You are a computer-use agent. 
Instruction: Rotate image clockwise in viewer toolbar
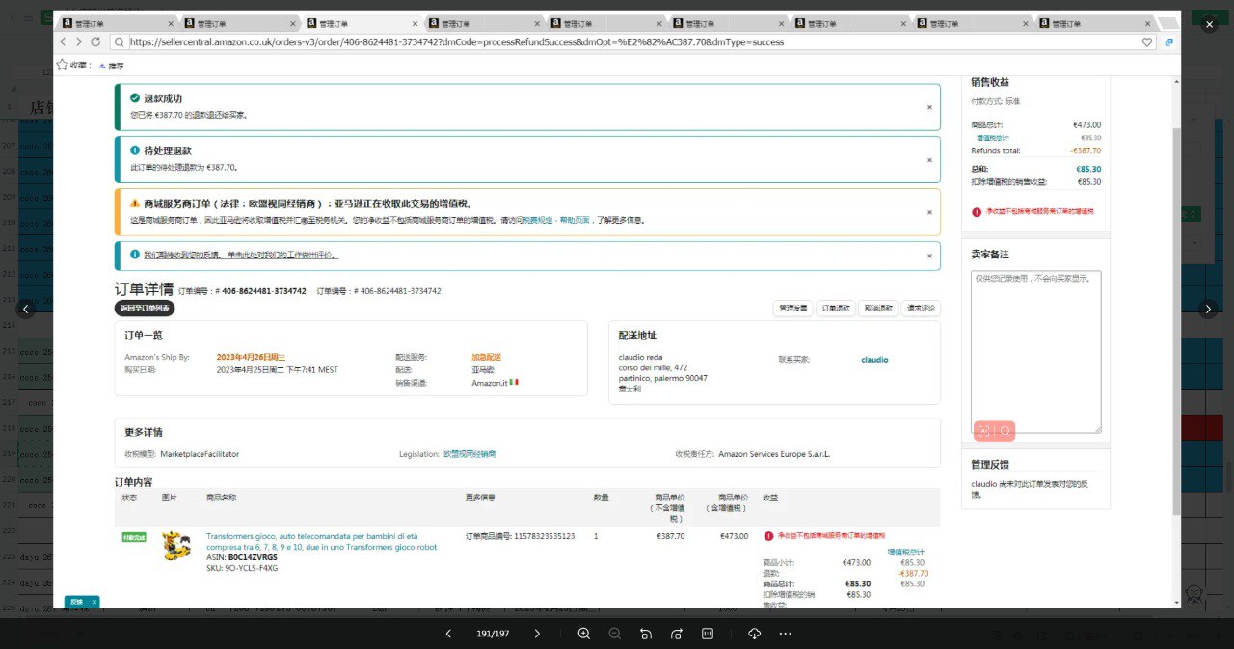(x=676, y=634)
